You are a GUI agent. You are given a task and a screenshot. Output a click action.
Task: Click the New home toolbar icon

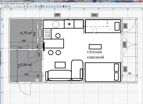pyautogui.click(x=2, y=6)
